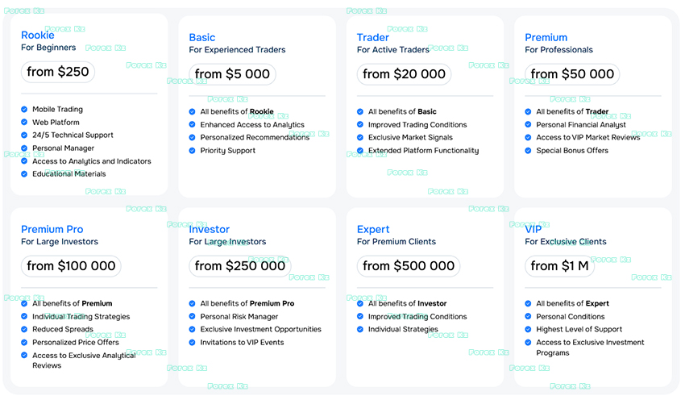Select the from $250 price button
The height and width of the screenshot is (400, 685).
58,72
